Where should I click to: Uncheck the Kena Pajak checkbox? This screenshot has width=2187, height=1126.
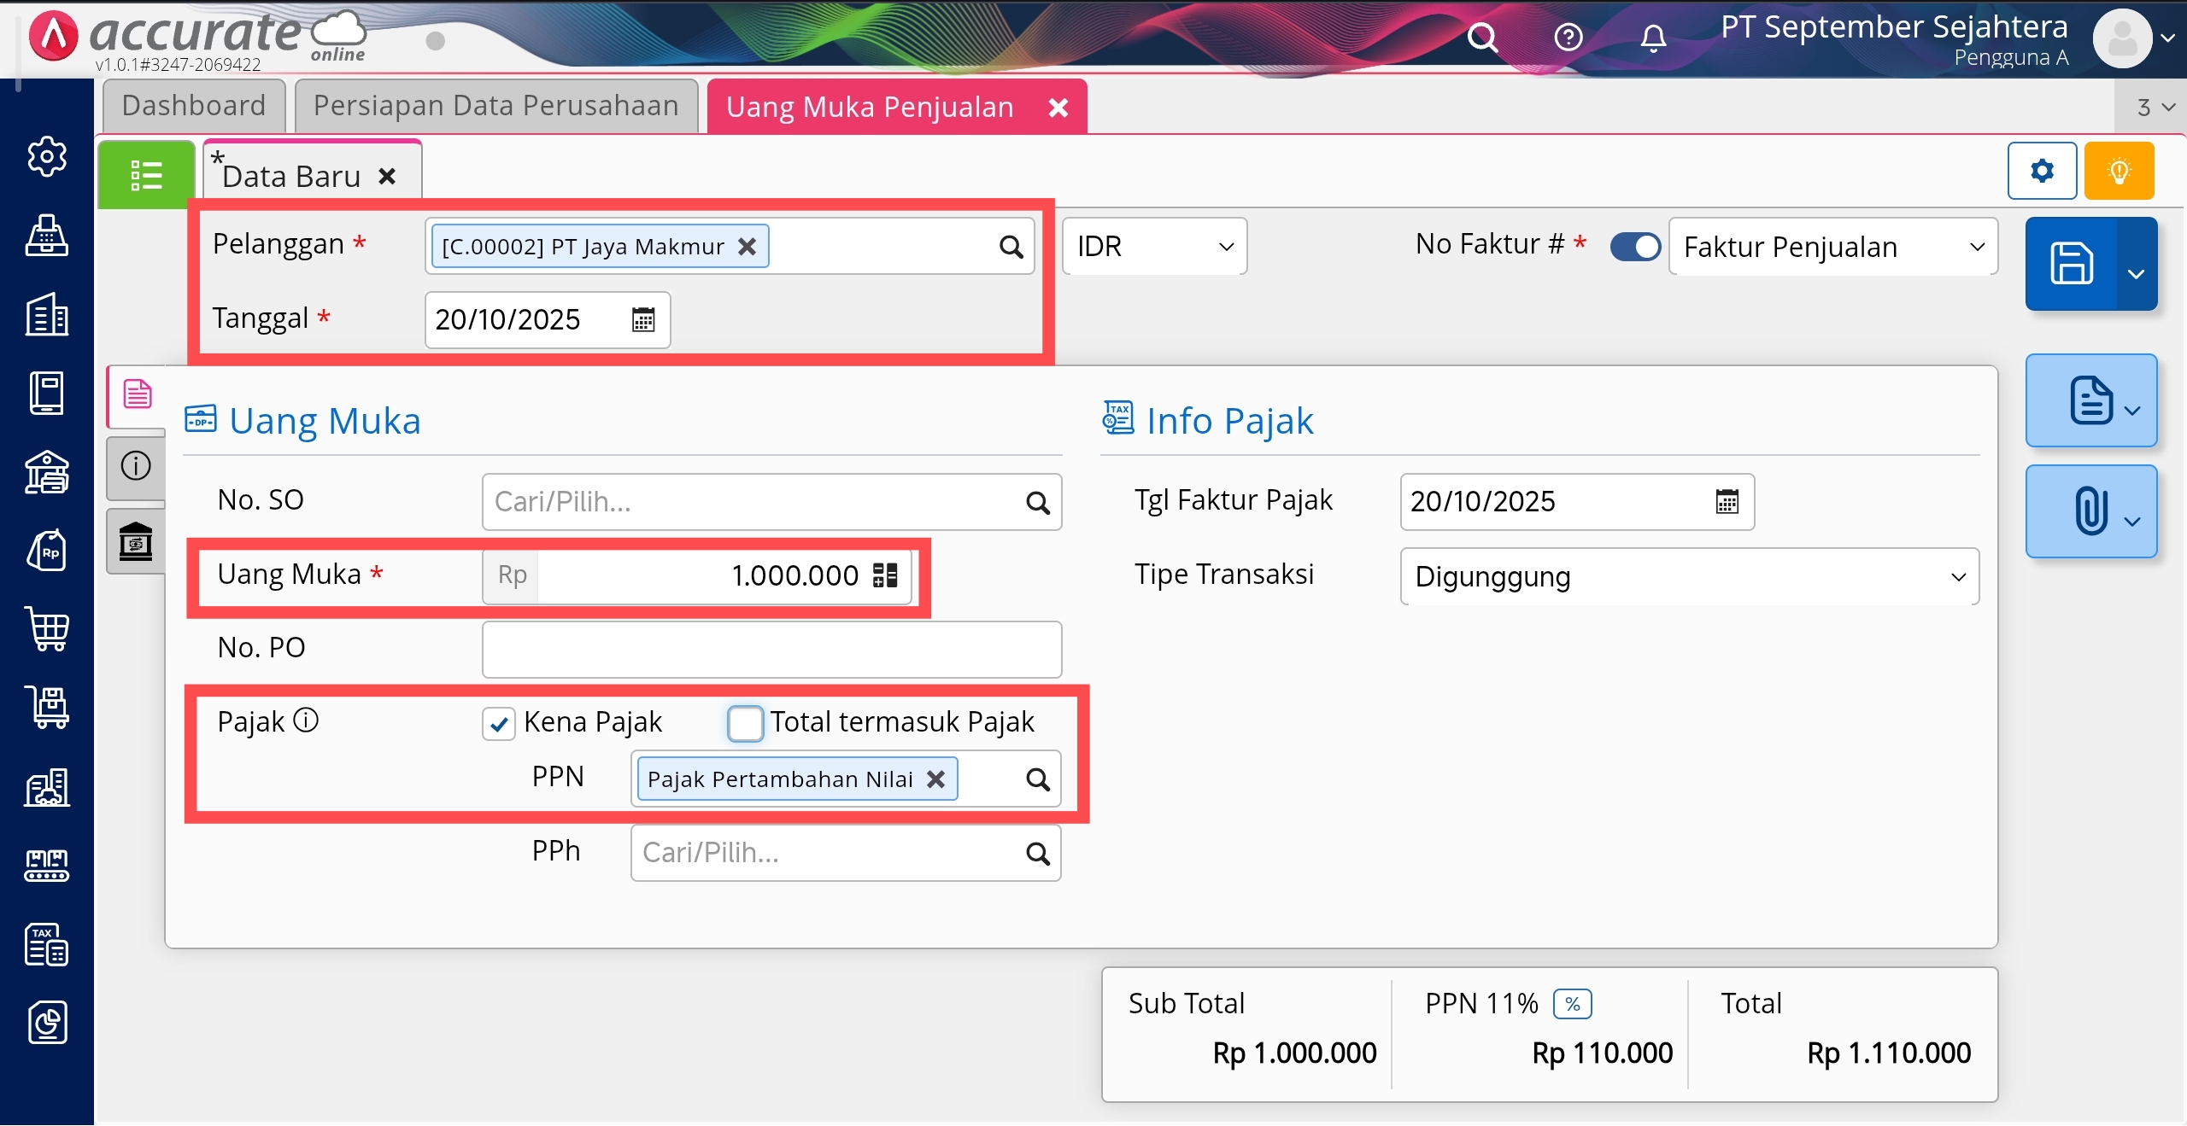498,724
